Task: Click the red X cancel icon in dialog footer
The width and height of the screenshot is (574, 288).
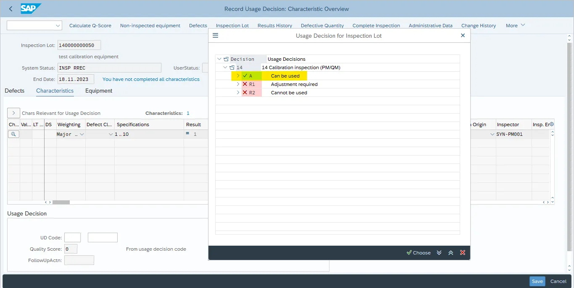Action: point(463,253)
